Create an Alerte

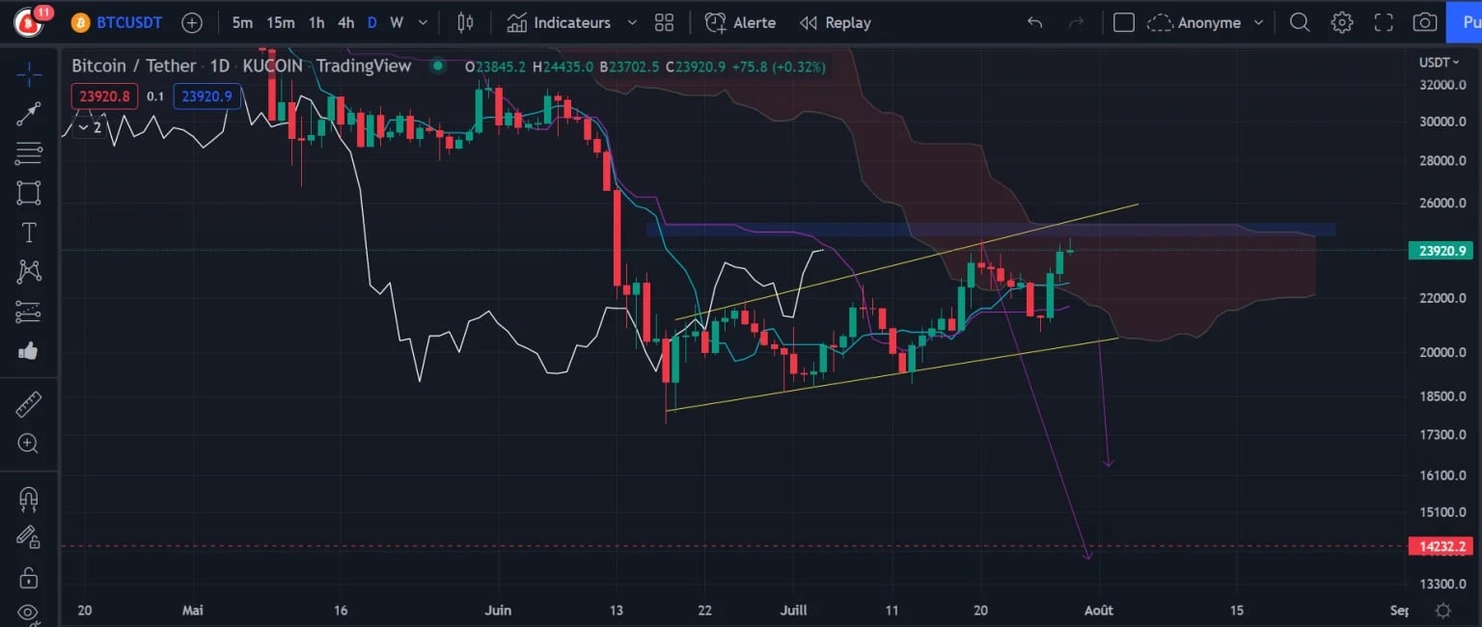point(740,22)
